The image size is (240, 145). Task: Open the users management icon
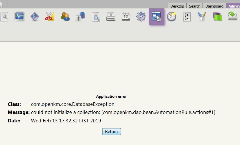pos(65,17)
